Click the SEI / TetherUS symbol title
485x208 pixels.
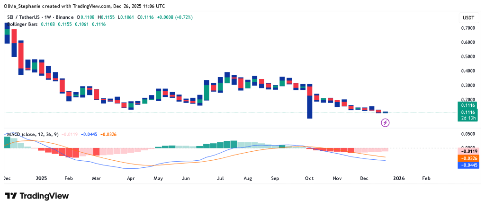24,17
